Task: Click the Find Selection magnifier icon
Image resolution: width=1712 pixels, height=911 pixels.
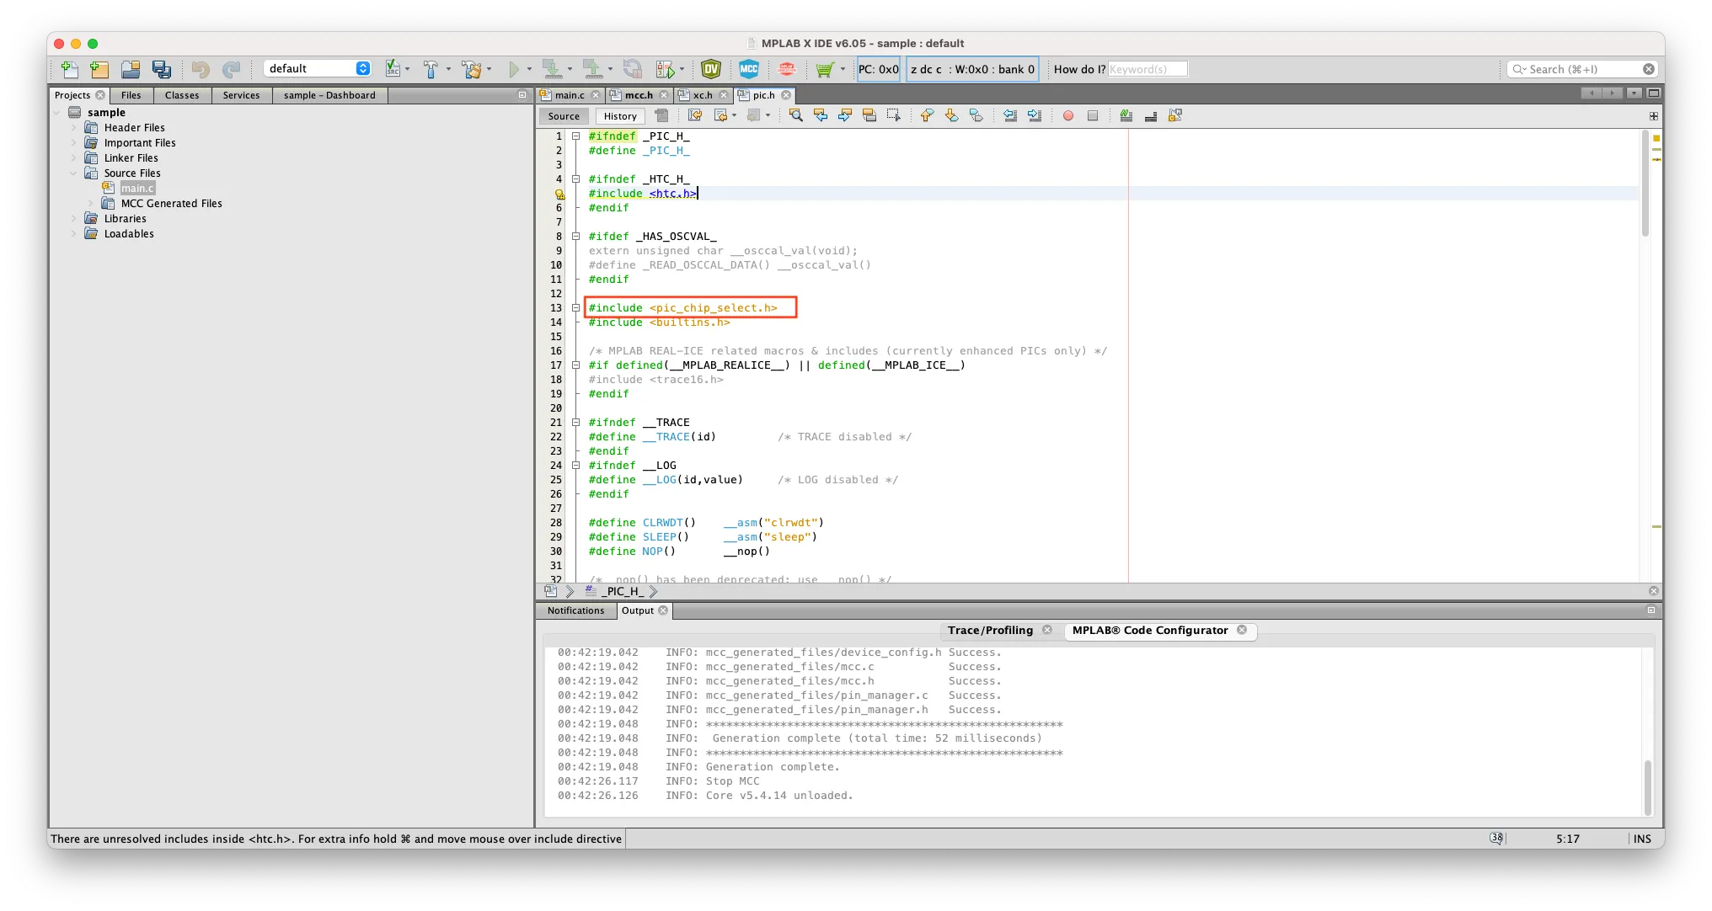Action: 796,116
